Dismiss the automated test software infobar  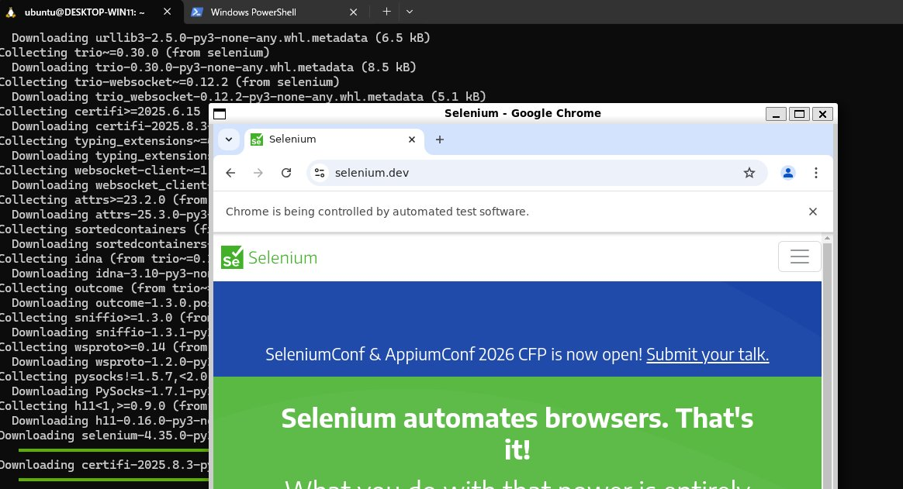click(x=812, y=212)
